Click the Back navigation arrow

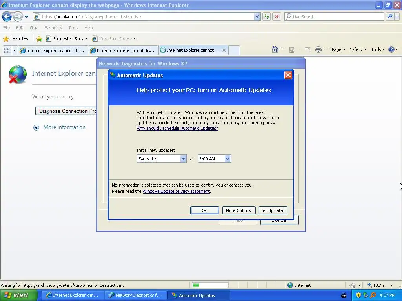tap(7, 16)
